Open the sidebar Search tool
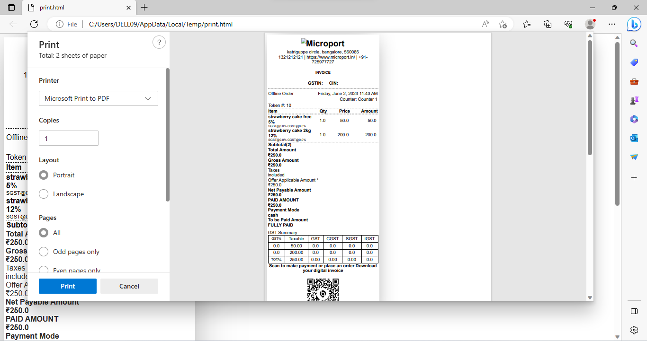Screen dimensions: 647x341 634,44
